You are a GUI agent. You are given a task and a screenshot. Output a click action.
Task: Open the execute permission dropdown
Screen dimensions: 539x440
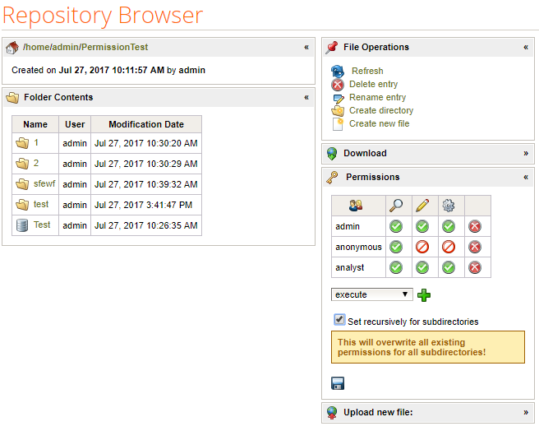click(x=372, y=294)
